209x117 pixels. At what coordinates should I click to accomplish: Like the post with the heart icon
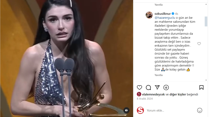click(x=140, y=88)
